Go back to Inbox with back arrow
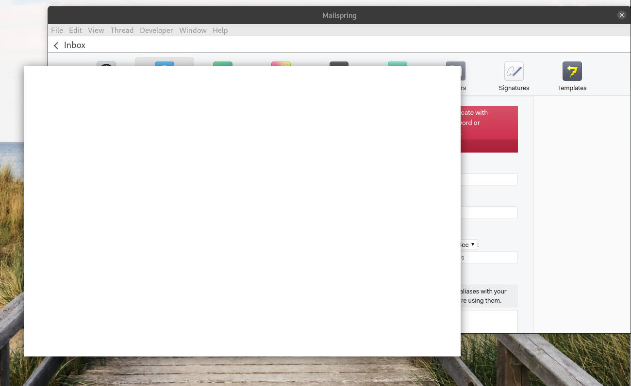Viewport: 631px width, 386px height. 56,45
